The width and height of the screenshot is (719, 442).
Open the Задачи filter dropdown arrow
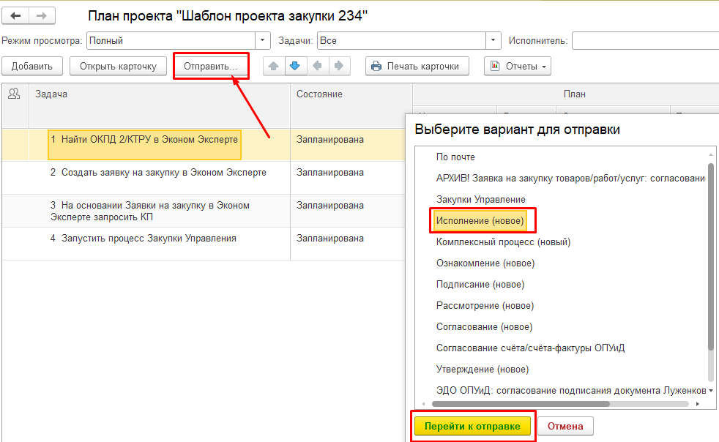pyautogui.click(x=493, y=40)
